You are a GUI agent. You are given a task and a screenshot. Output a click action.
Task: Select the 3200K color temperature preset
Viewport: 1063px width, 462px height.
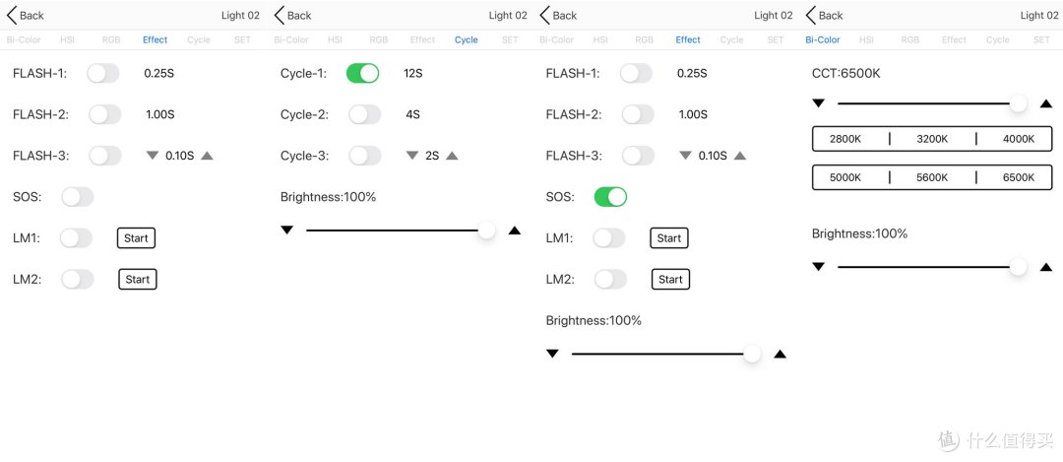[932, 139]
